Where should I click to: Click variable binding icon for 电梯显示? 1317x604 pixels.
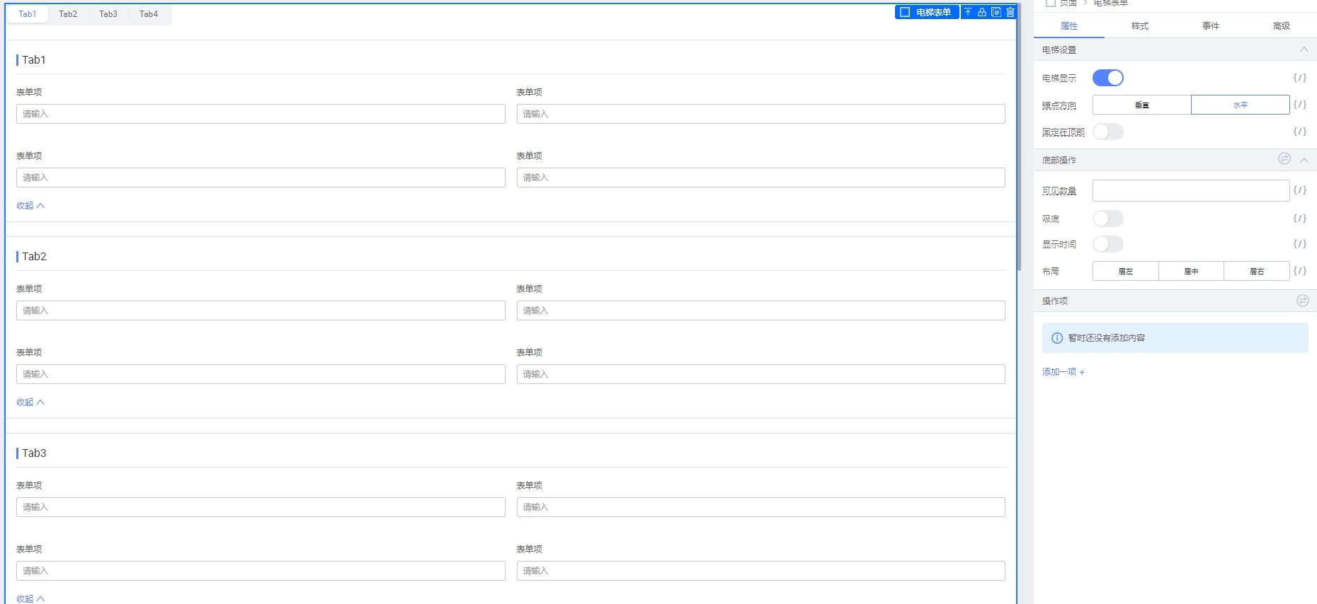click(1300, 78)
